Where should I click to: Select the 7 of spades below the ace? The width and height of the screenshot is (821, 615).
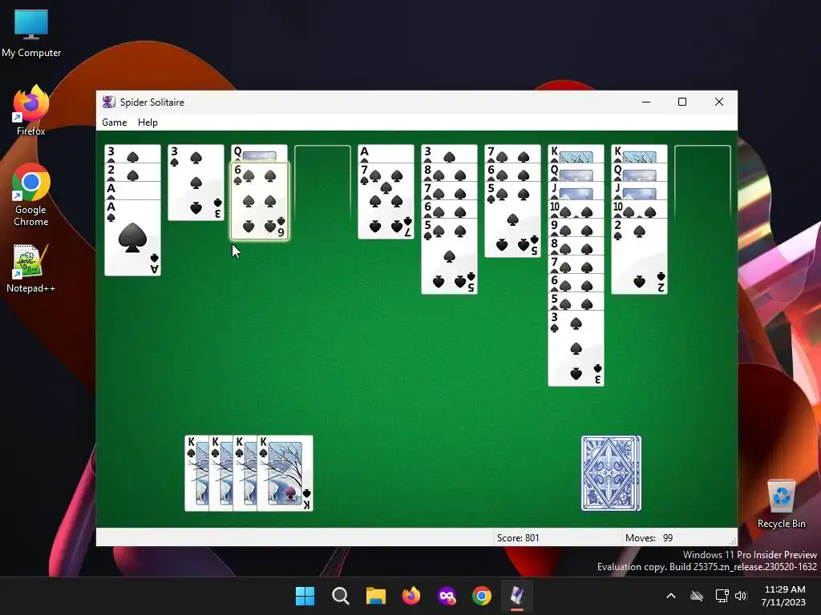point(386,201)
